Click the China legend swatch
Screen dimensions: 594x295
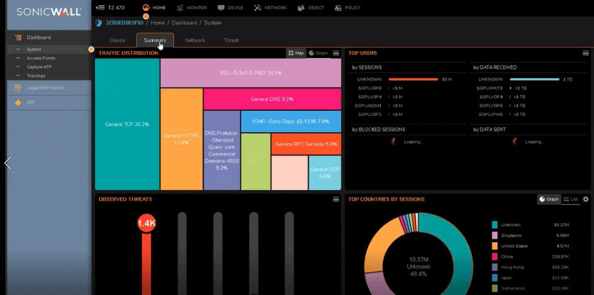494,257
